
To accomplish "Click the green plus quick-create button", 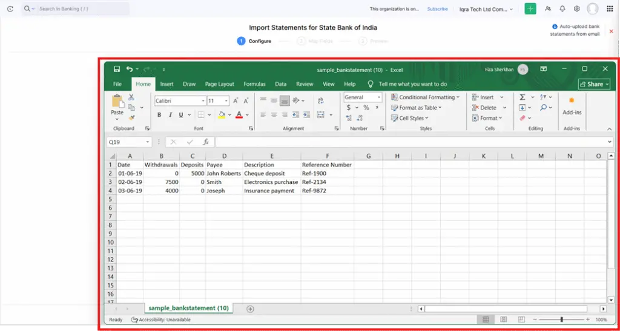I will (x=530, y=8).
